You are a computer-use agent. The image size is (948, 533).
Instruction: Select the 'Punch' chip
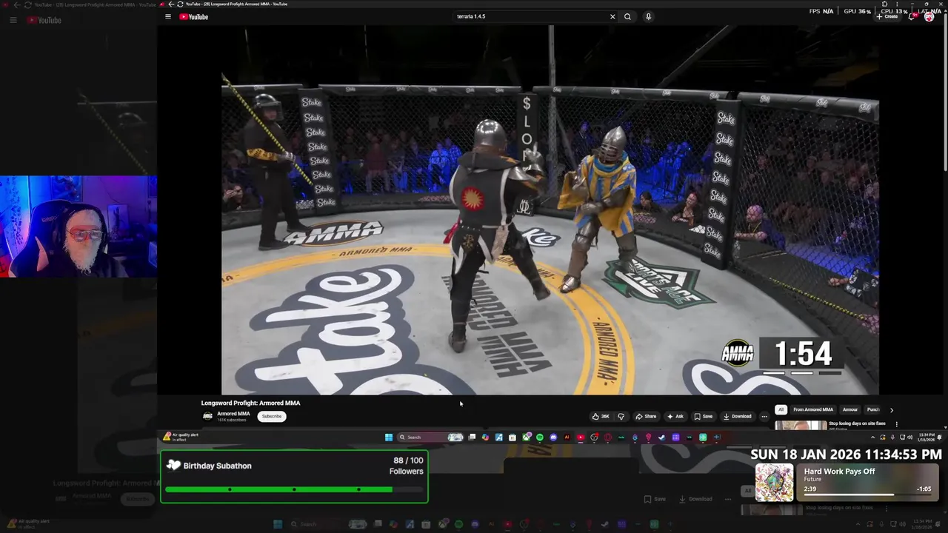(x=873, y=409)
